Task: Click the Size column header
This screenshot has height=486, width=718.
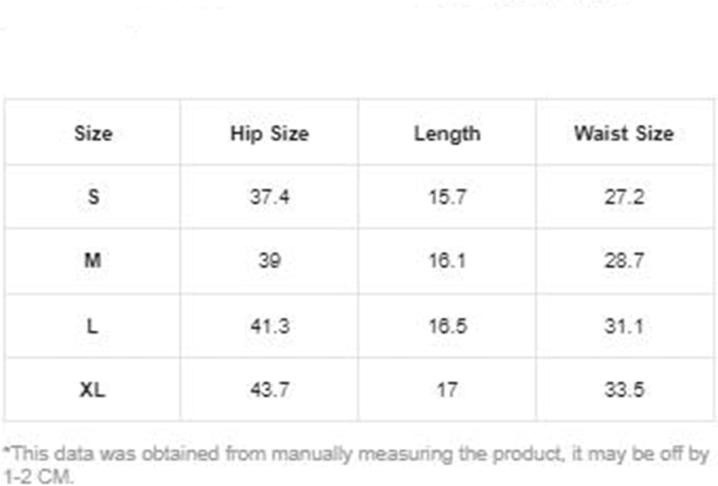Action: [93, 134]
